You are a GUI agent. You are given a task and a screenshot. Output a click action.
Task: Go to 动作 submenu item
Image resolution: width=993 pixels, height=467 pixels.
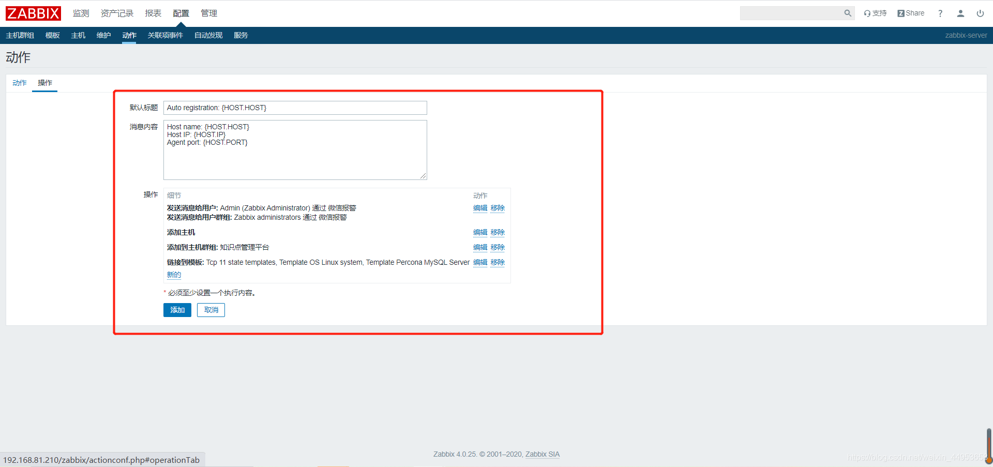129,35
